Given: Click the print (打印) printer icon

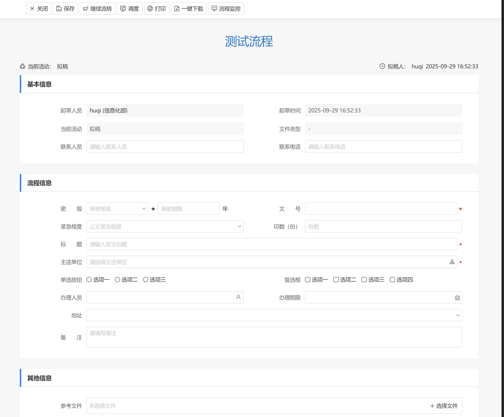Looking at the screenshot, I should (150, 9).
